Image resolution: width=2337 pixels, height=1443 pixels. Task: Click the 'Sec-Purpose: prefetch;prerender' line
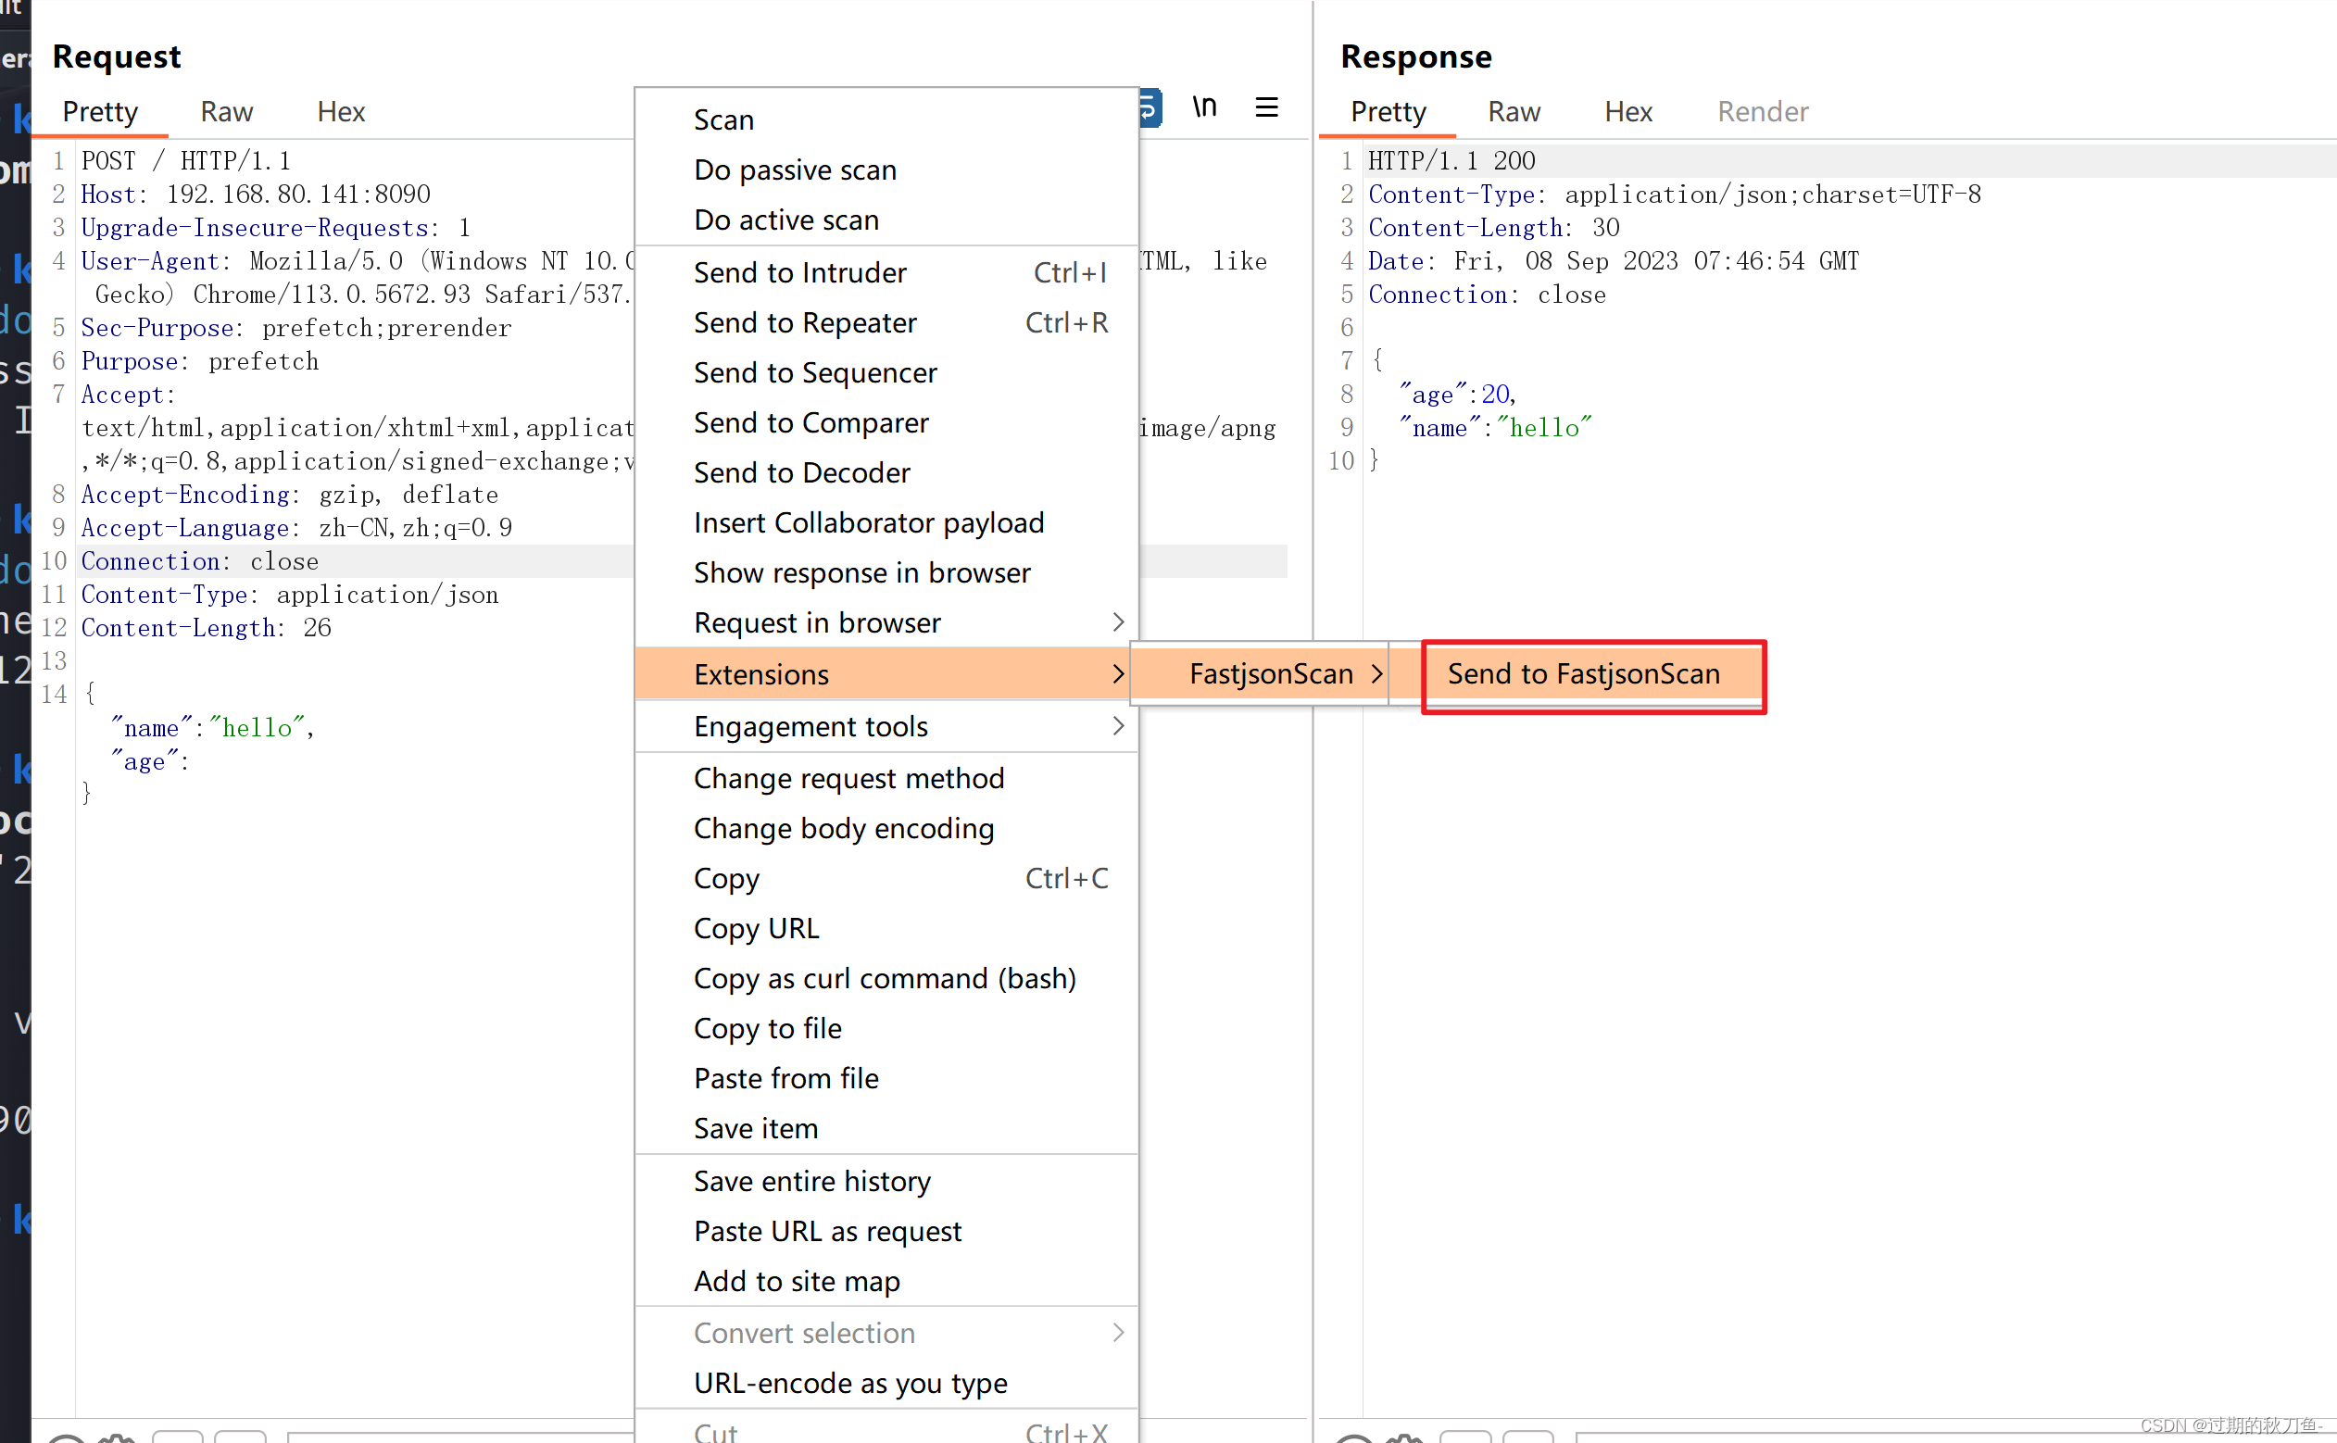click(x=295, y=327)
